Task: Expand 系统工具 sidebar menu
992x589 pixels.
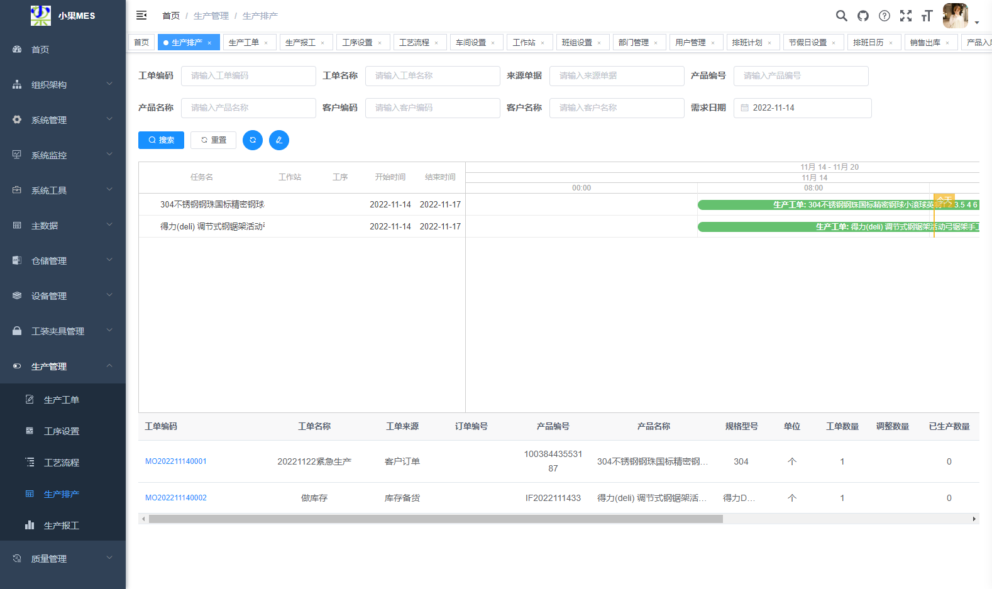Action: (63, 190)
